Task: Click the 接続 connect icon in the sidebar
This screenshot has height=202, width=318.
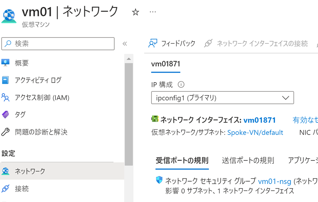Action: (x=5, y=188)
